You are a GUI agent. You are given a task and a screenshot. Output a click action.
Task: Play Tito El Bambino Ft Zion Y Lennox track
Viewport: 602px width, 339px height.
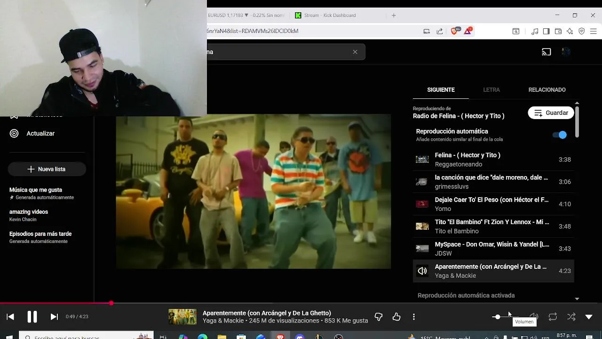tap(493, 226)
